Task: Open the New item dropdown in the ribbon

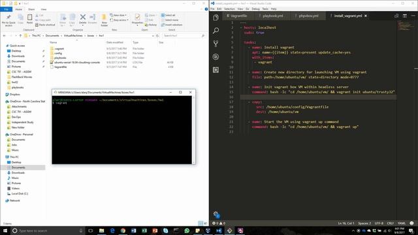Action: coord(118,15)
